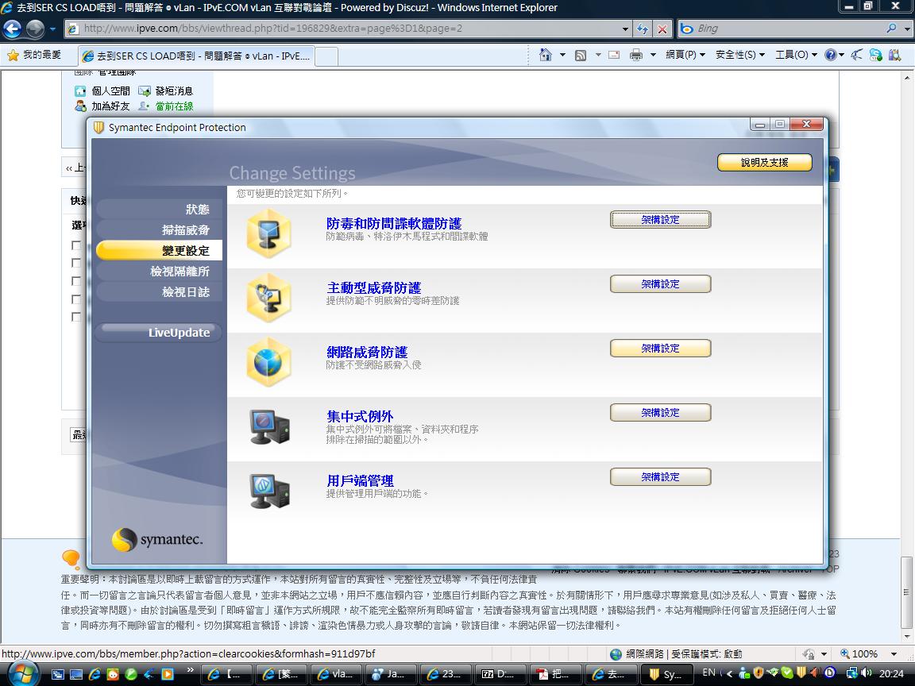This screenshot has height=686, width=915.
Task: Open the 7-Zip taskbar item
Action: 500,674
